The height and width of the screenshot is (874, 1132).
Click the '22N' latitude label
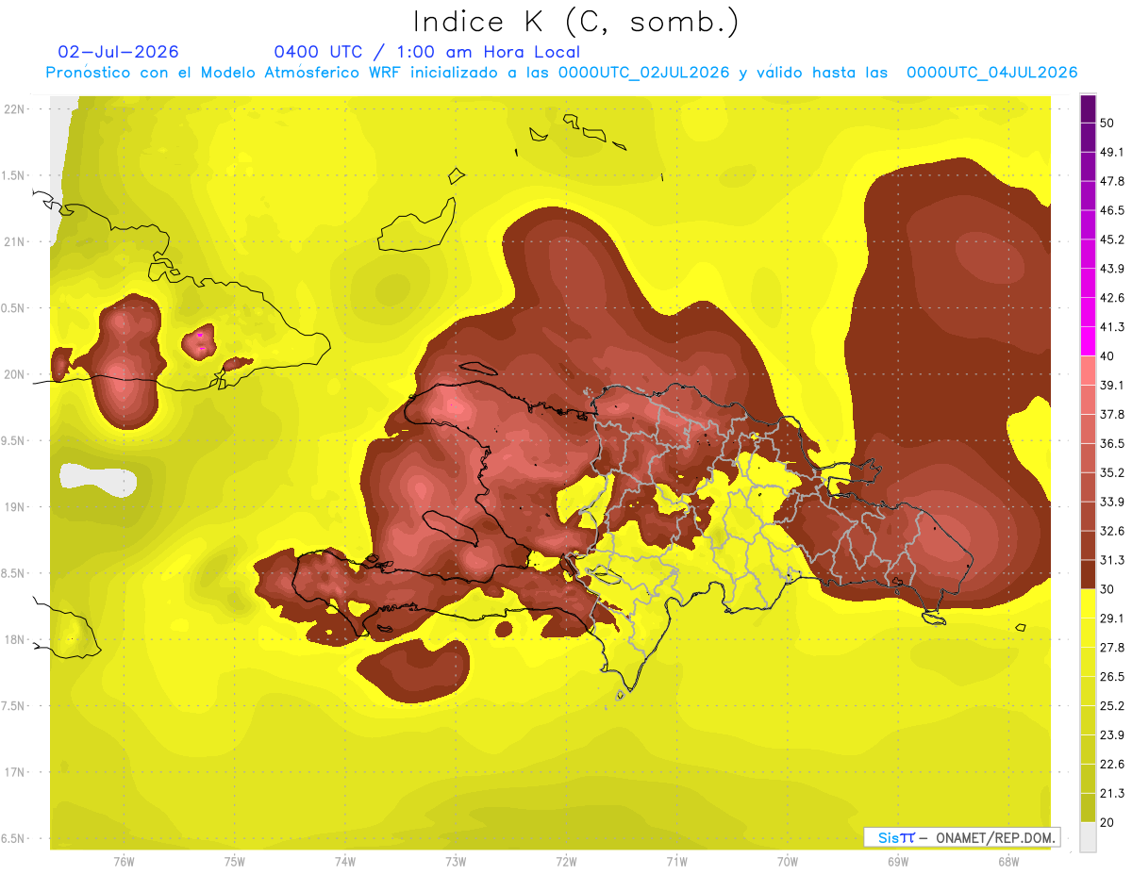(15, 109)
